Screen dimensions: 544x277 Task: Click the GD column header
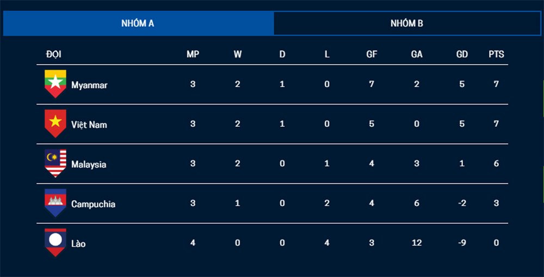(x=462, y=54)
